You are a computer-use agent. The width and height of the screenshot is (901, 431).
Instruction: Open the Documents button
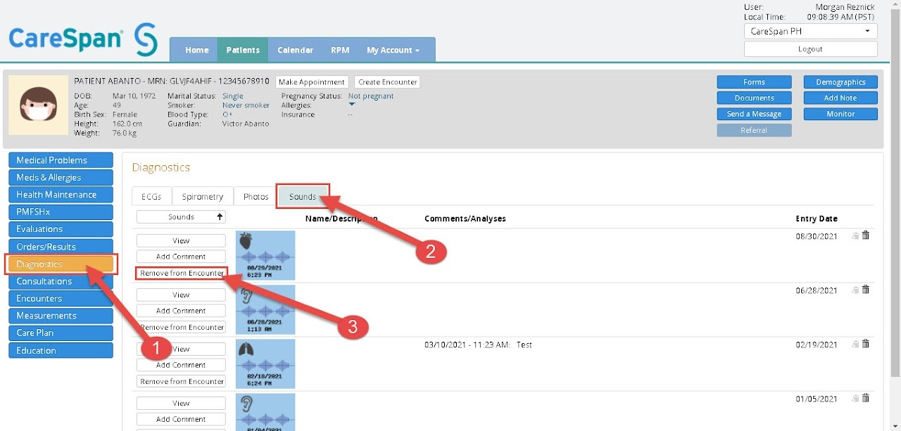(x=754, y=98)
